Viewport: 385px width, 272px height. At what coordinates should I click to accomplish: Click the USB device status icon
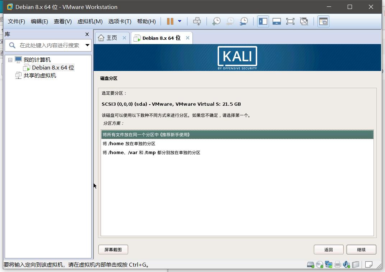click(x=356, y=264)
